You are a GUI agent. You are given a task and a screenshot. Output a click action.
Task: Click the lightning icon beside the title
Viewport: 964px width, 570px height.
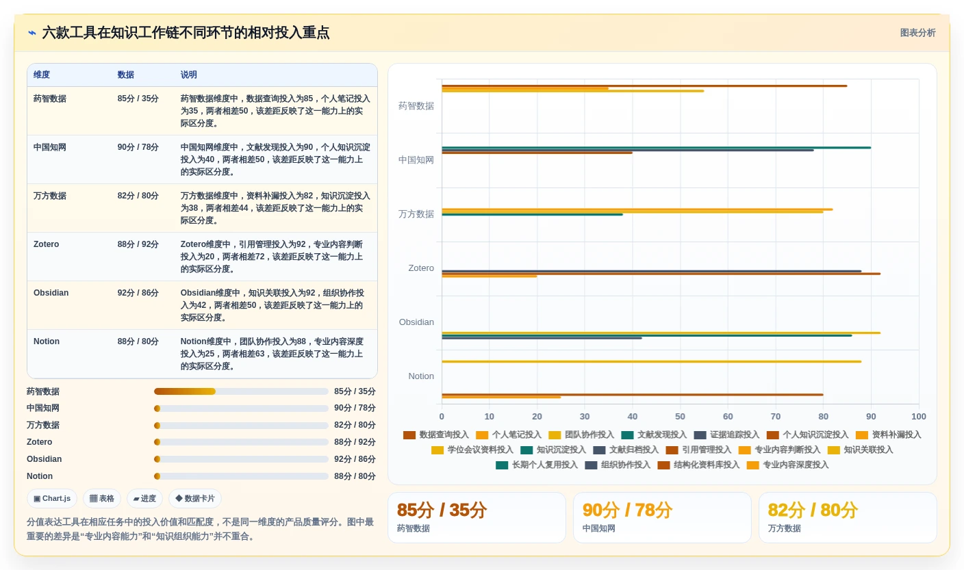[32, 33]
